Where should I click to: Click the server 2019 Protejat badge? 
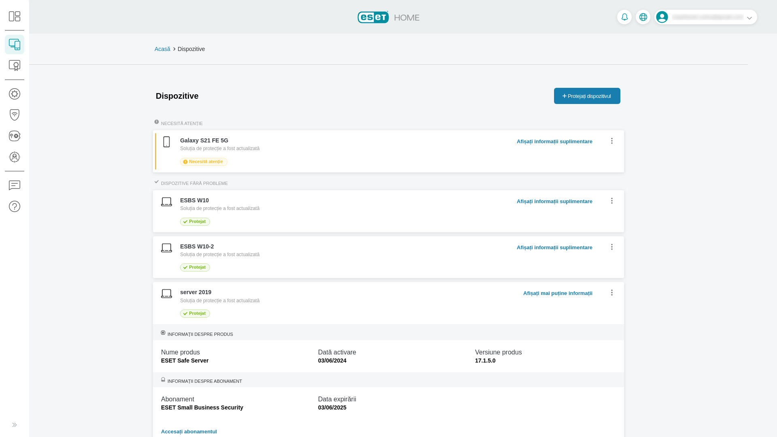[195, 314]
